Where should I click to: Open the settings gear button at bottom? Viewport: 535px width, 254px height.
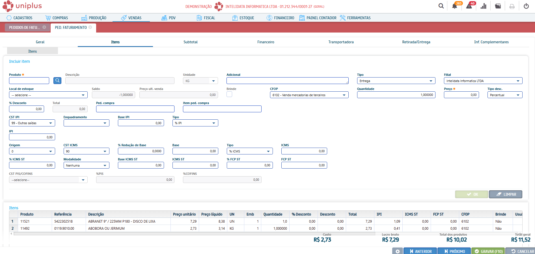(398, 251)
